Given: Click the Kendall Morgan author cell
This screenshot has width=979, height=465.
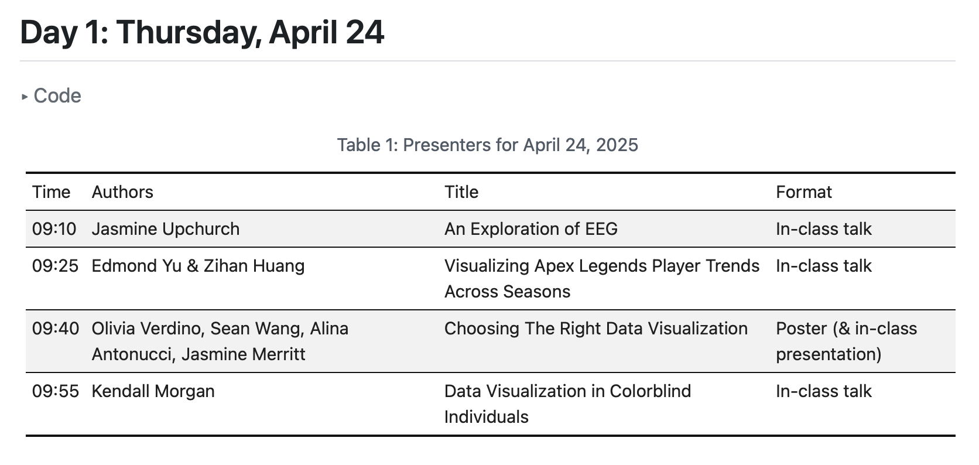Looking at the screenshot, I should click(153, 391).
